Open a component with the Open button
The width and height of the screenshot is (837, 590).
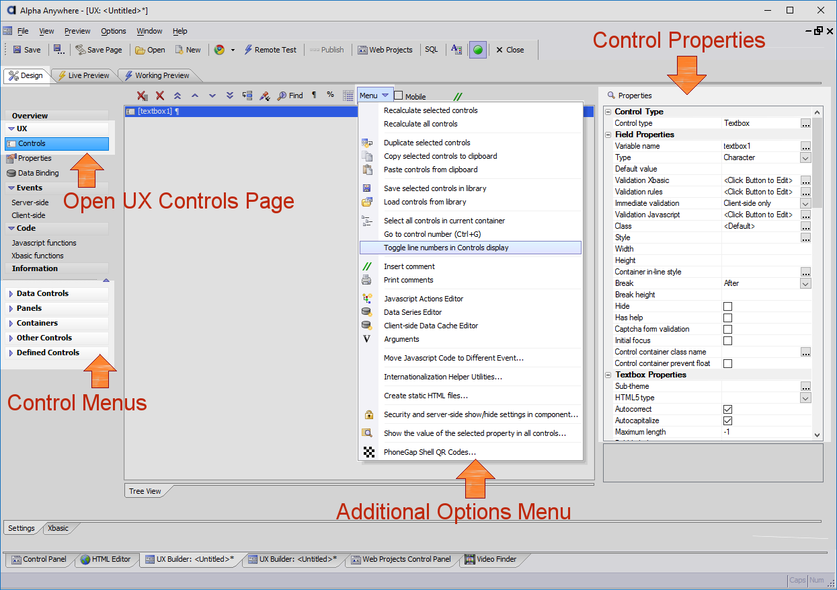point(150,50)
